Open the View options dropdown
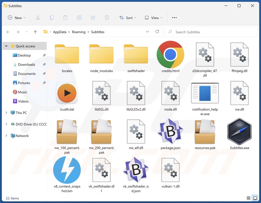The width and height of the screenshot is (261, 203). (154, 17)
